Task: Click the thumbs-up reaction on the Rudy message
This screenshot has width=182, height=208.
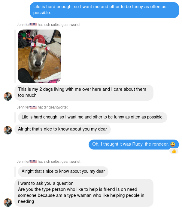Action: tap(174, 151)
